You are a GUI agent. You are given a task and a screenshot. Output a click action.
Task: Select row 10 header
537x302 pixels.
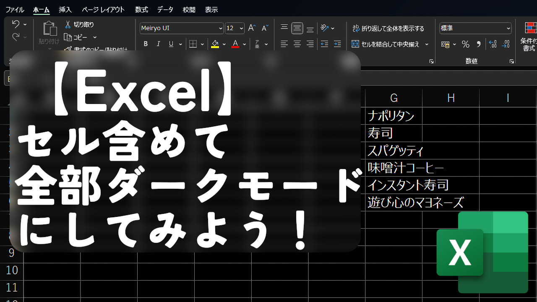pos(12,270)
